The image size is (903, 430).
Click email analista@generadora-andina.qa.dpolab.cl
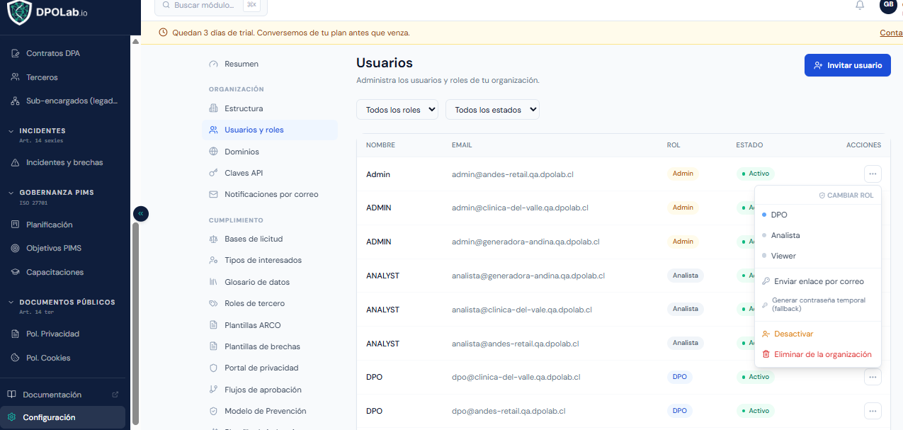[528, 276]
